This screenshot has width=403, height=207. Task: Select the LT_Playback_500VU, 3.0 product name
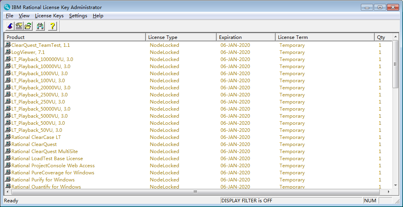[38, 123]
